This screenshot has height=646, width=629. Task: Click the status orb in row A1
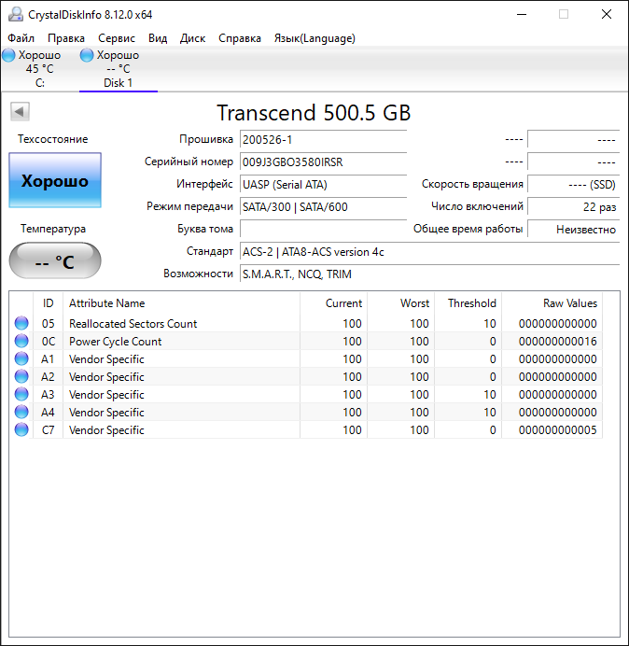coord(21,358)
